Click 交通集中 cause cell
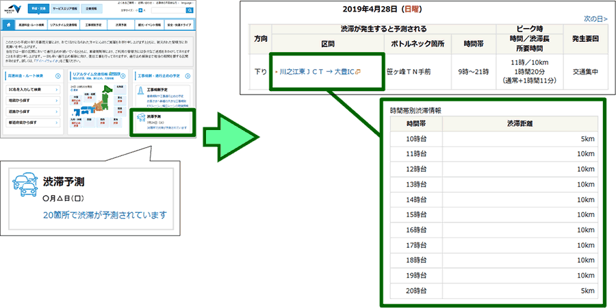Viewport: 616px width, 308px height. point(585,72)
